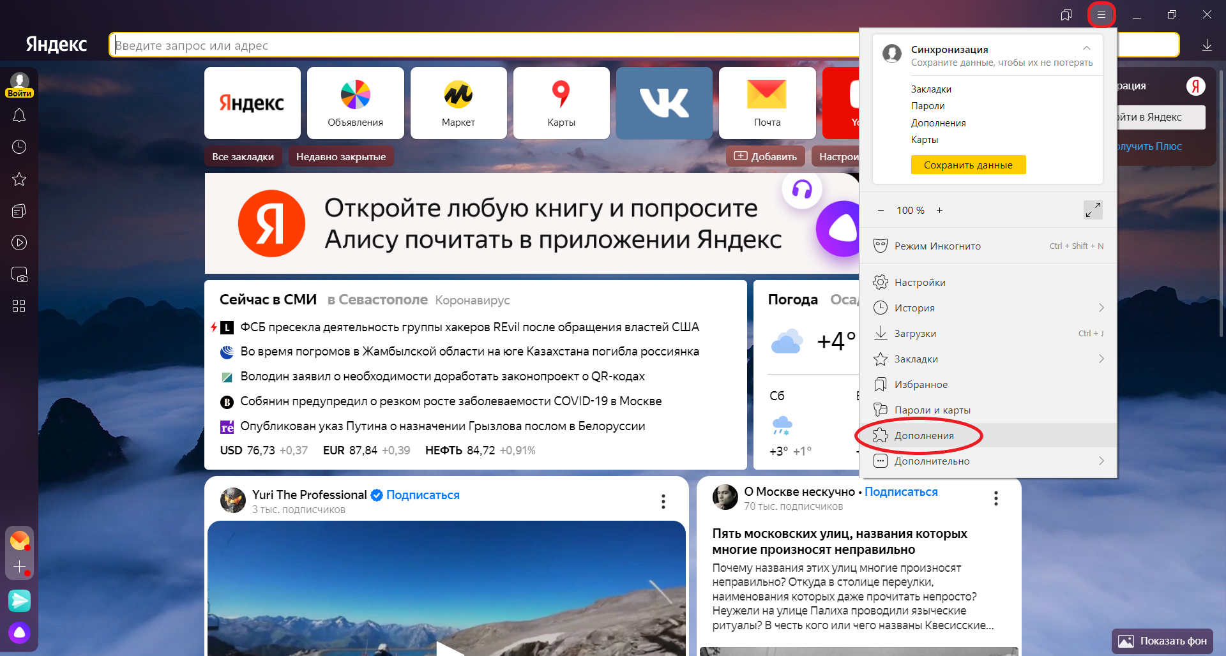Increase zoom with plus button

pos(939,210)
